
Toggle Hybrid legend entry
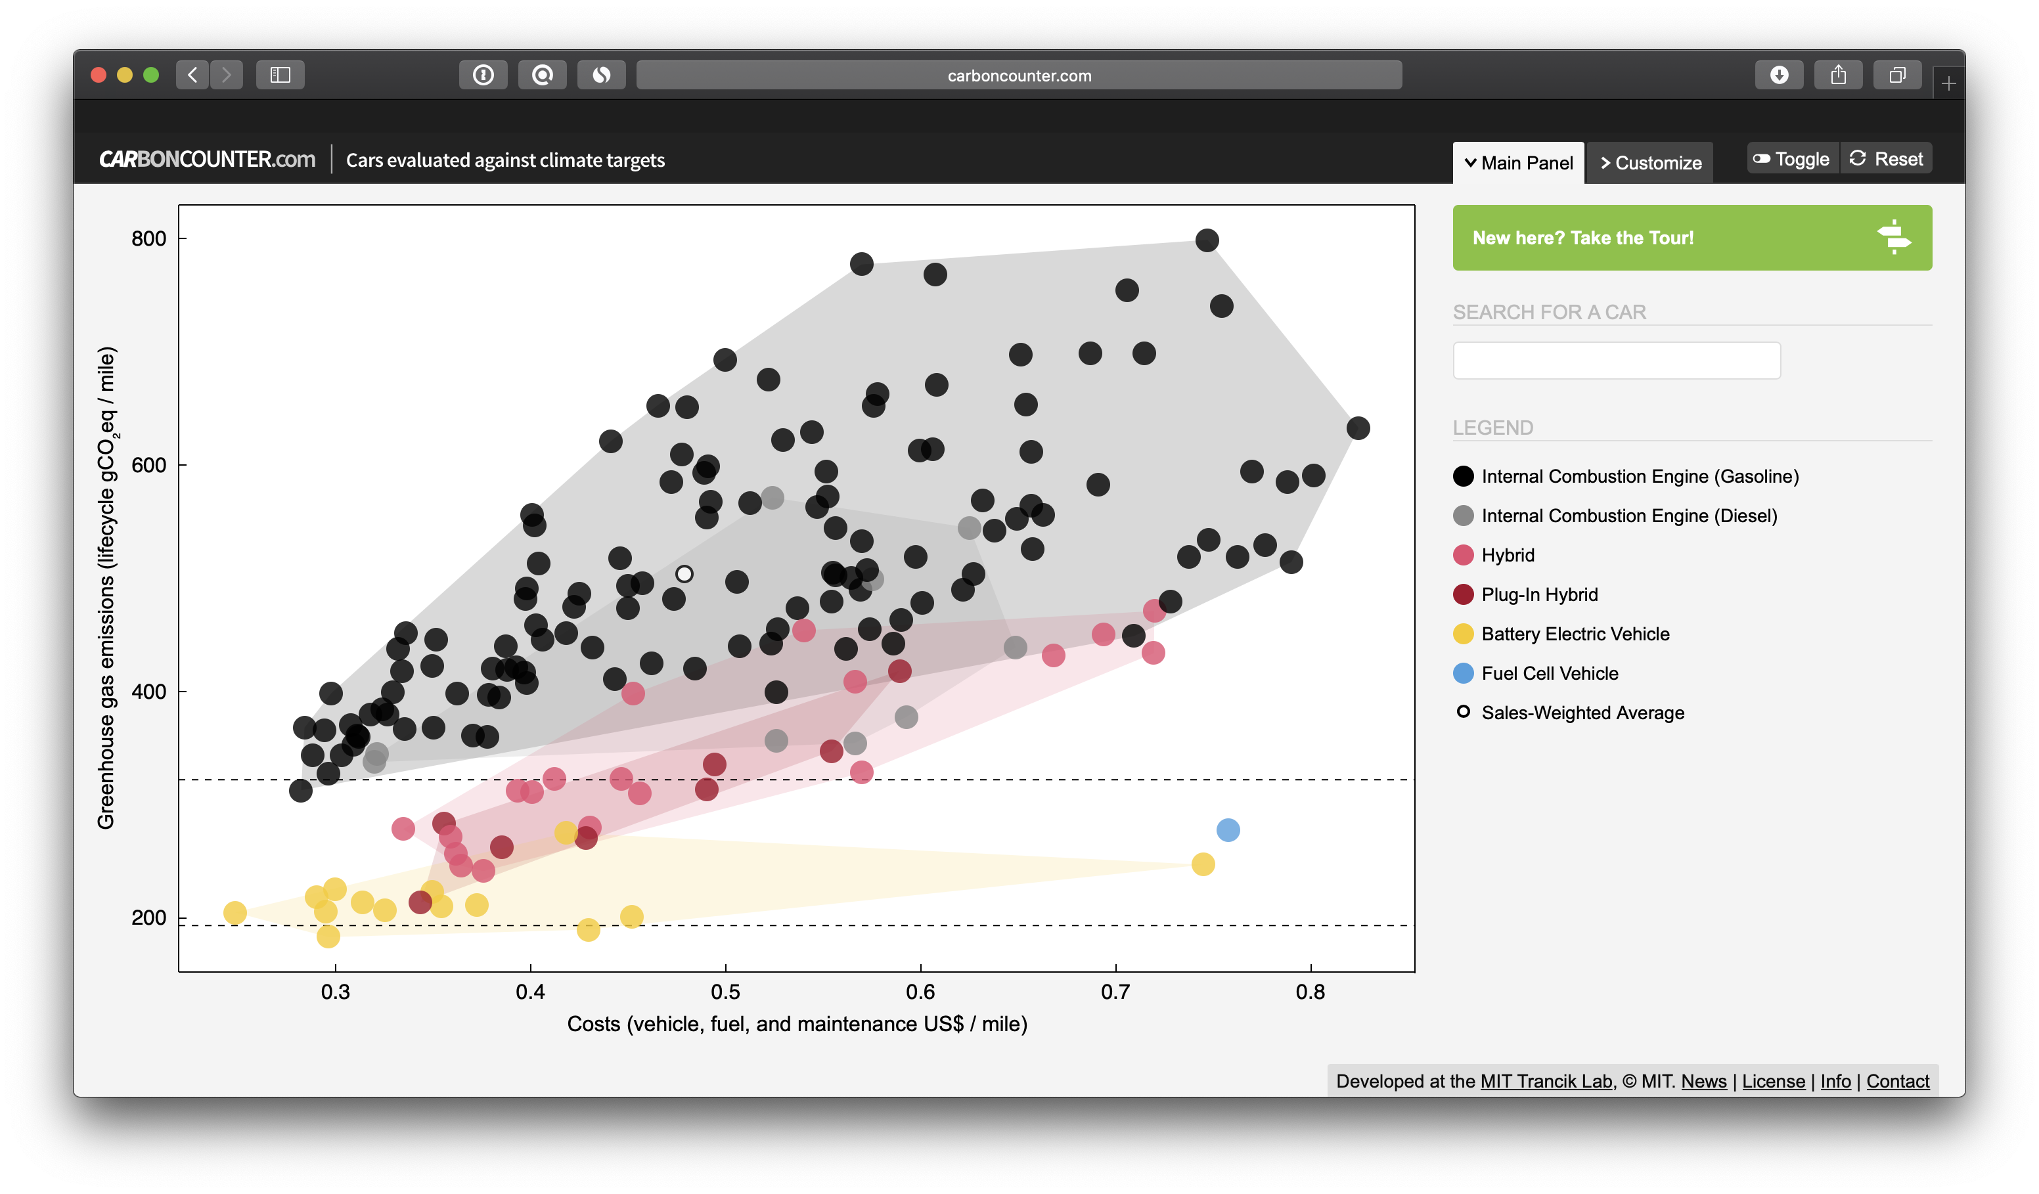(x=1508, y=555)
